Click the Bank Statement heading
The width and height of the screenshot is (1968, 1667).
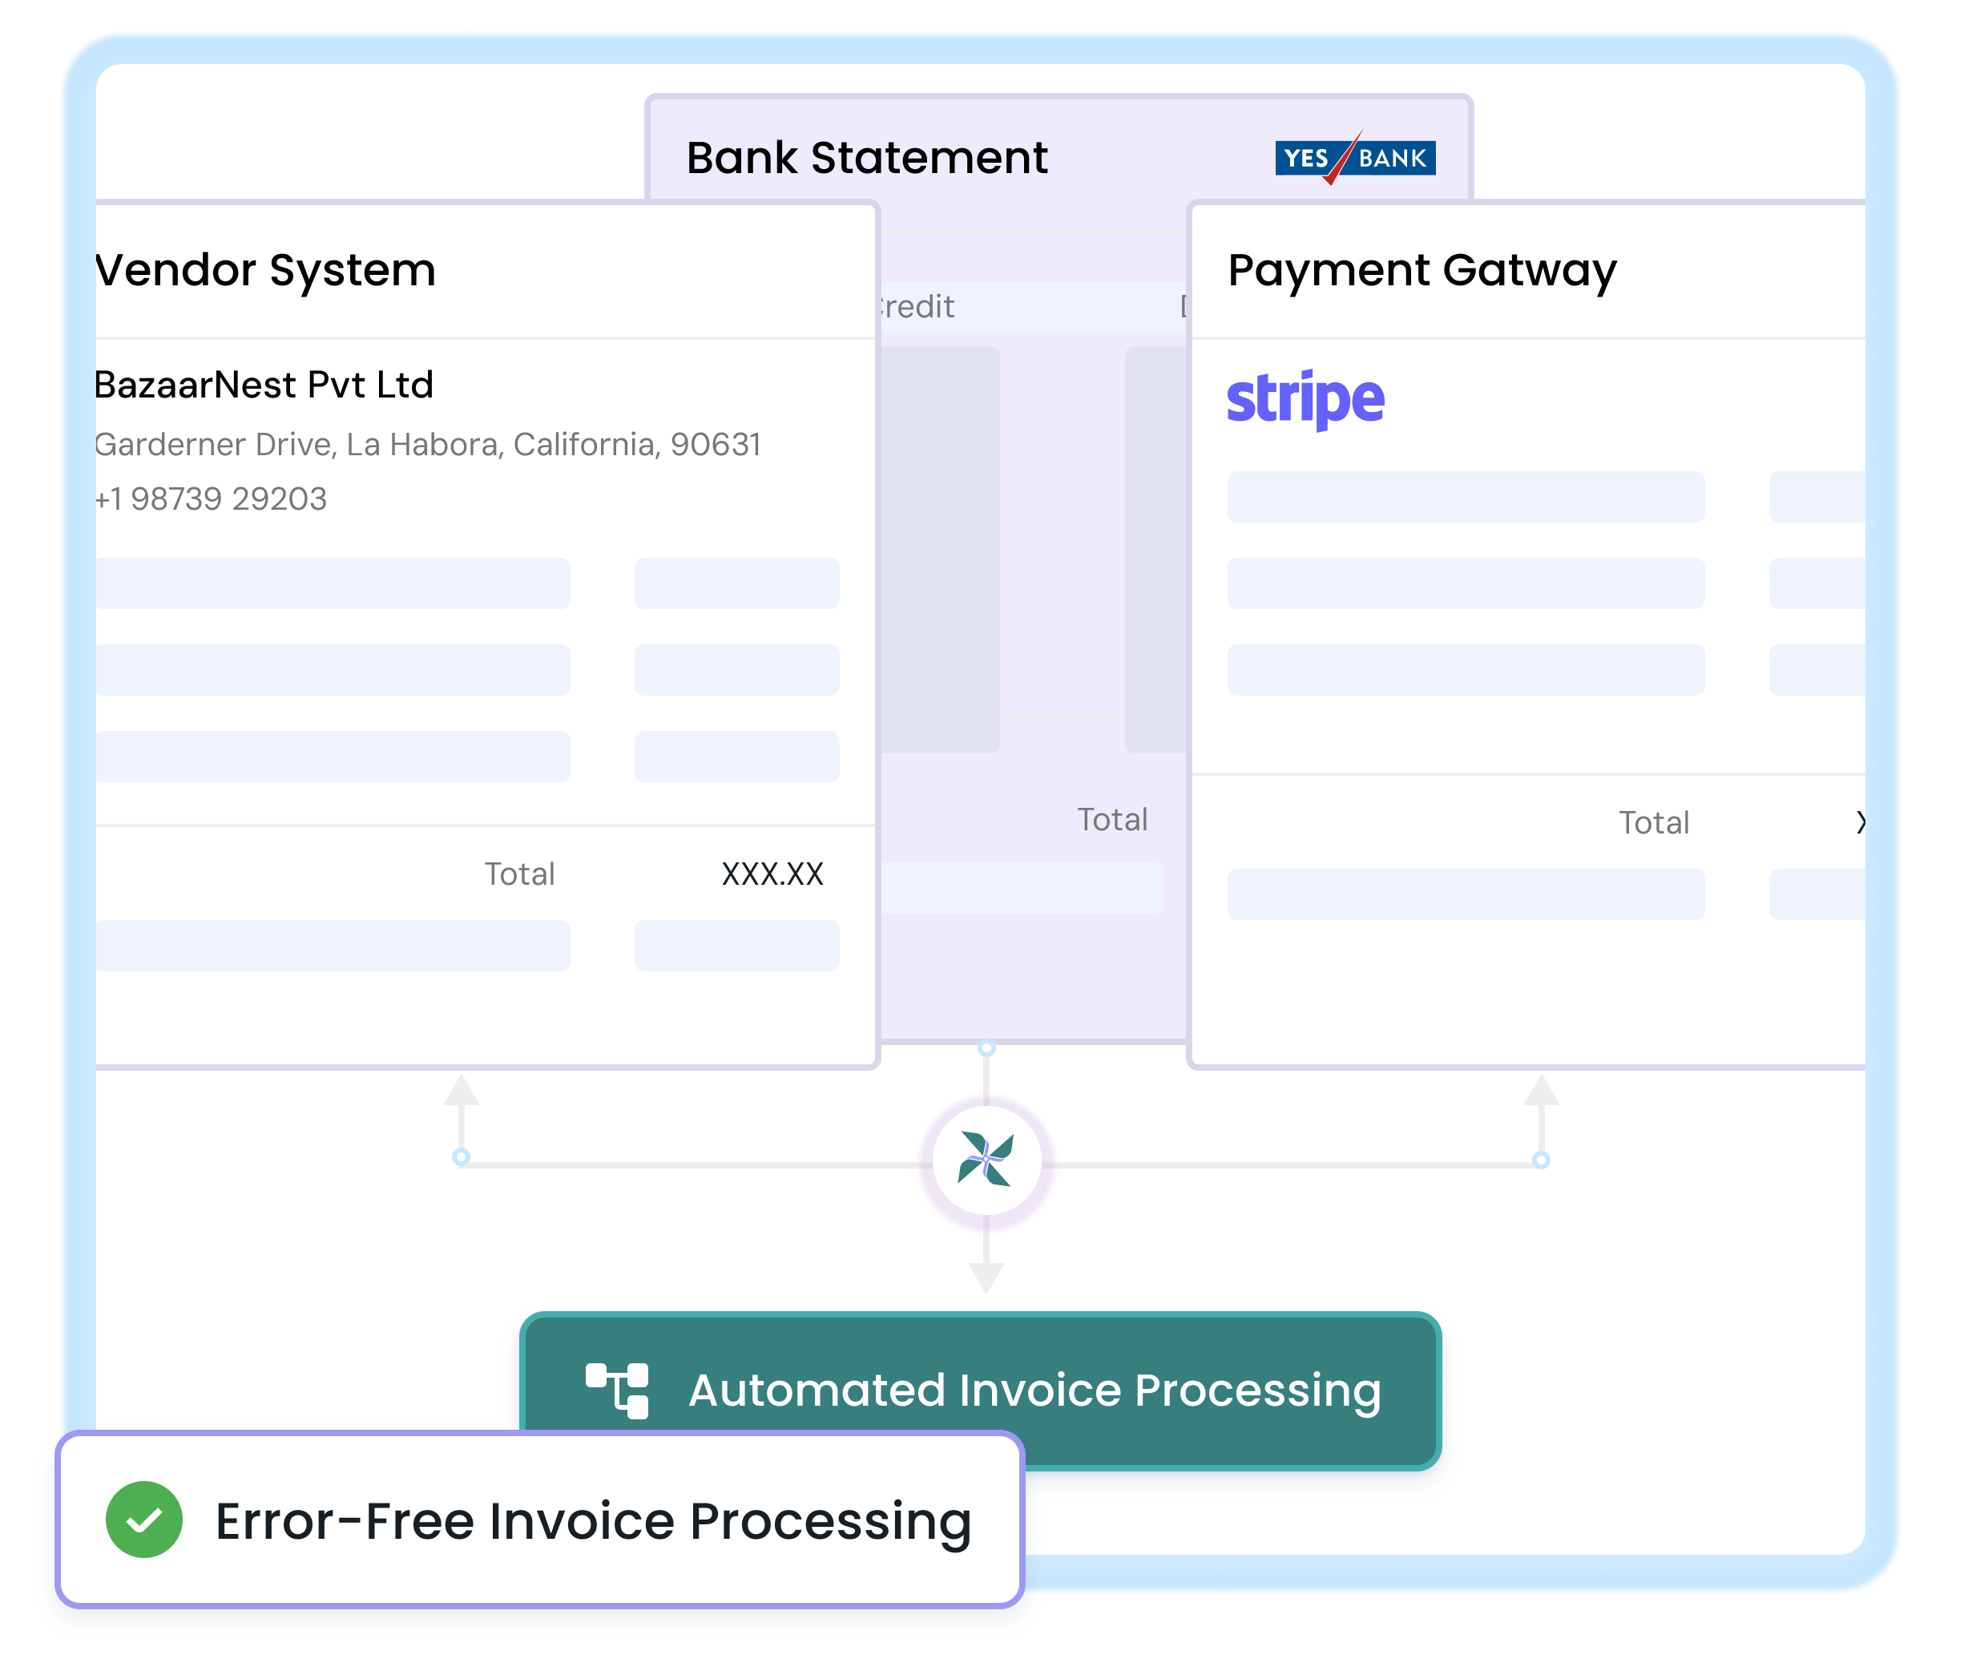pos(866,158)
